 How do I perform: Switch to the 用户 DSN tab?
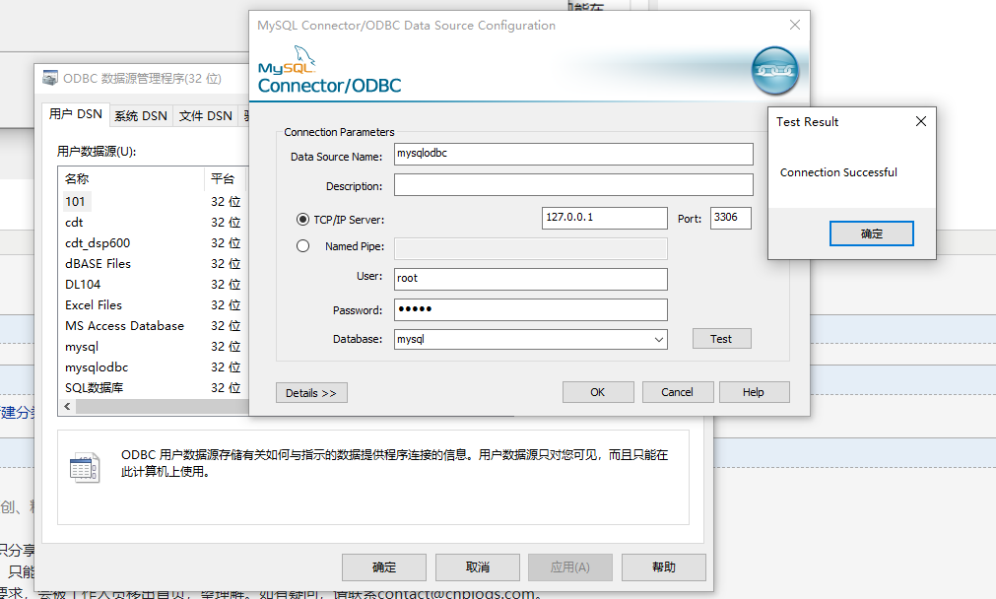(76, 114)
